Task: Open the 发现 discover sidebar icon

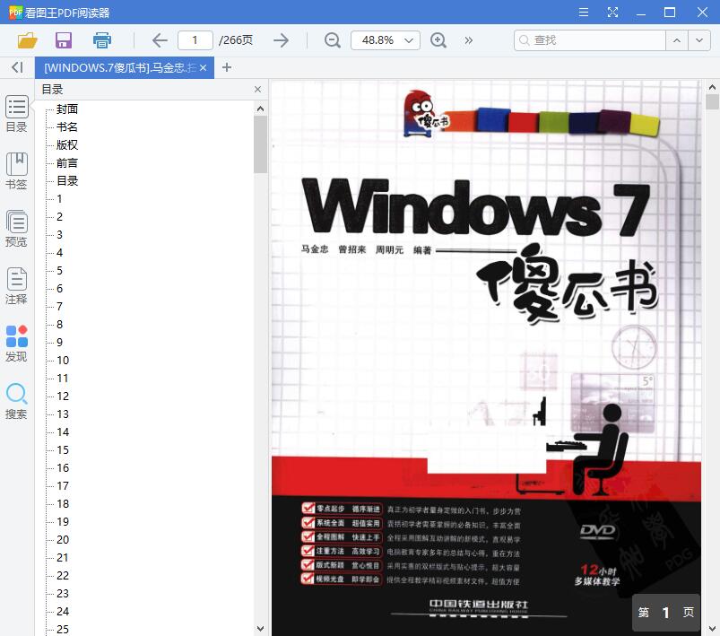Action: 16,344
